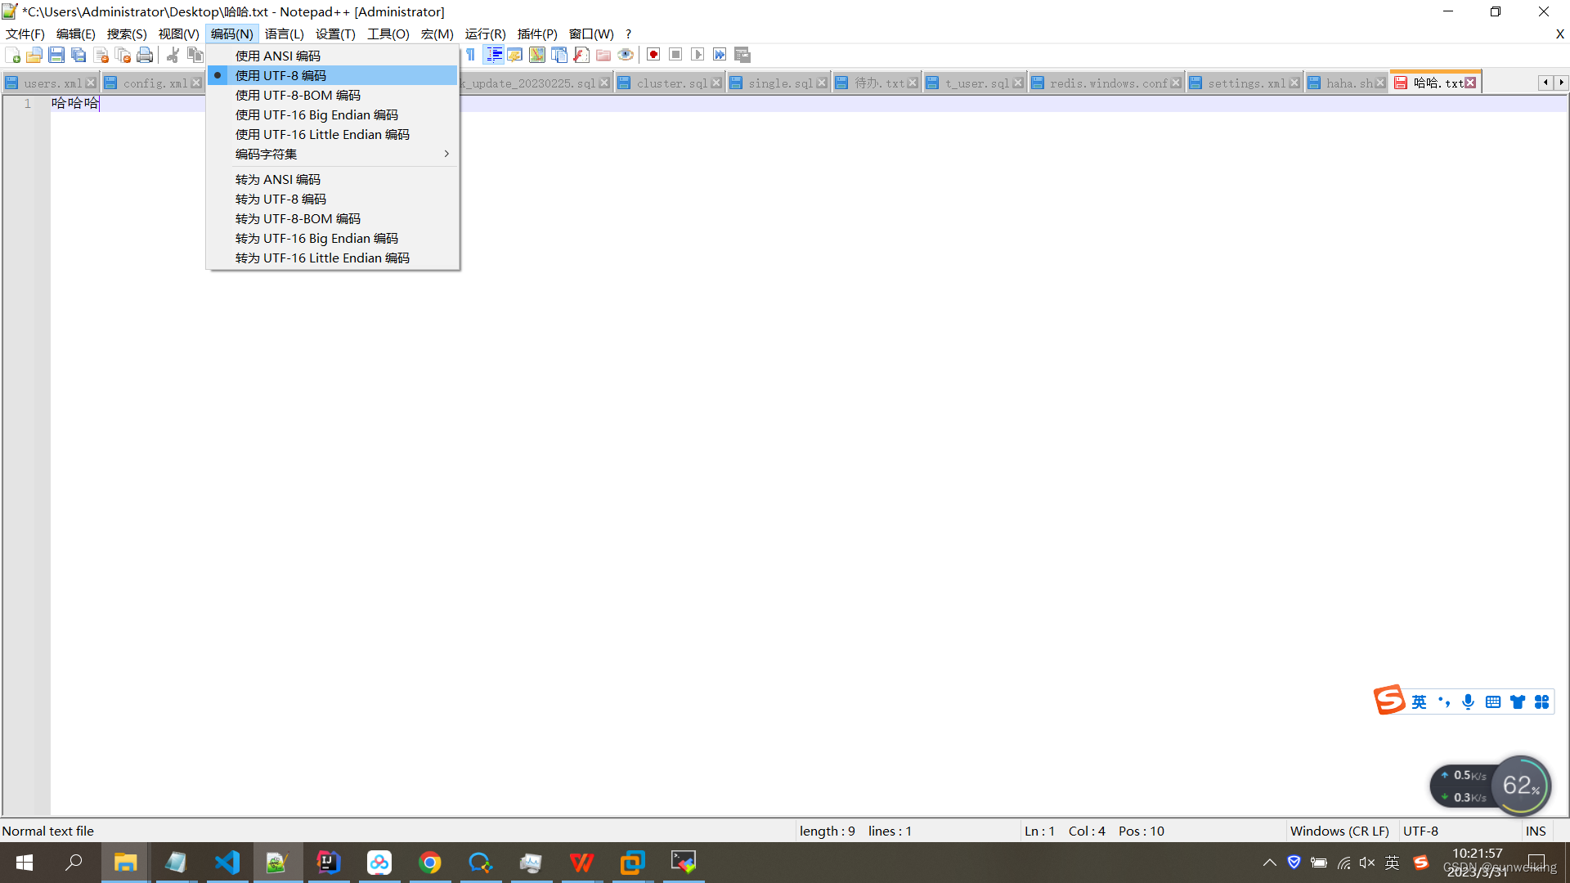
Task: Click the Open file toolbar icon
Action: click(34, 55)
